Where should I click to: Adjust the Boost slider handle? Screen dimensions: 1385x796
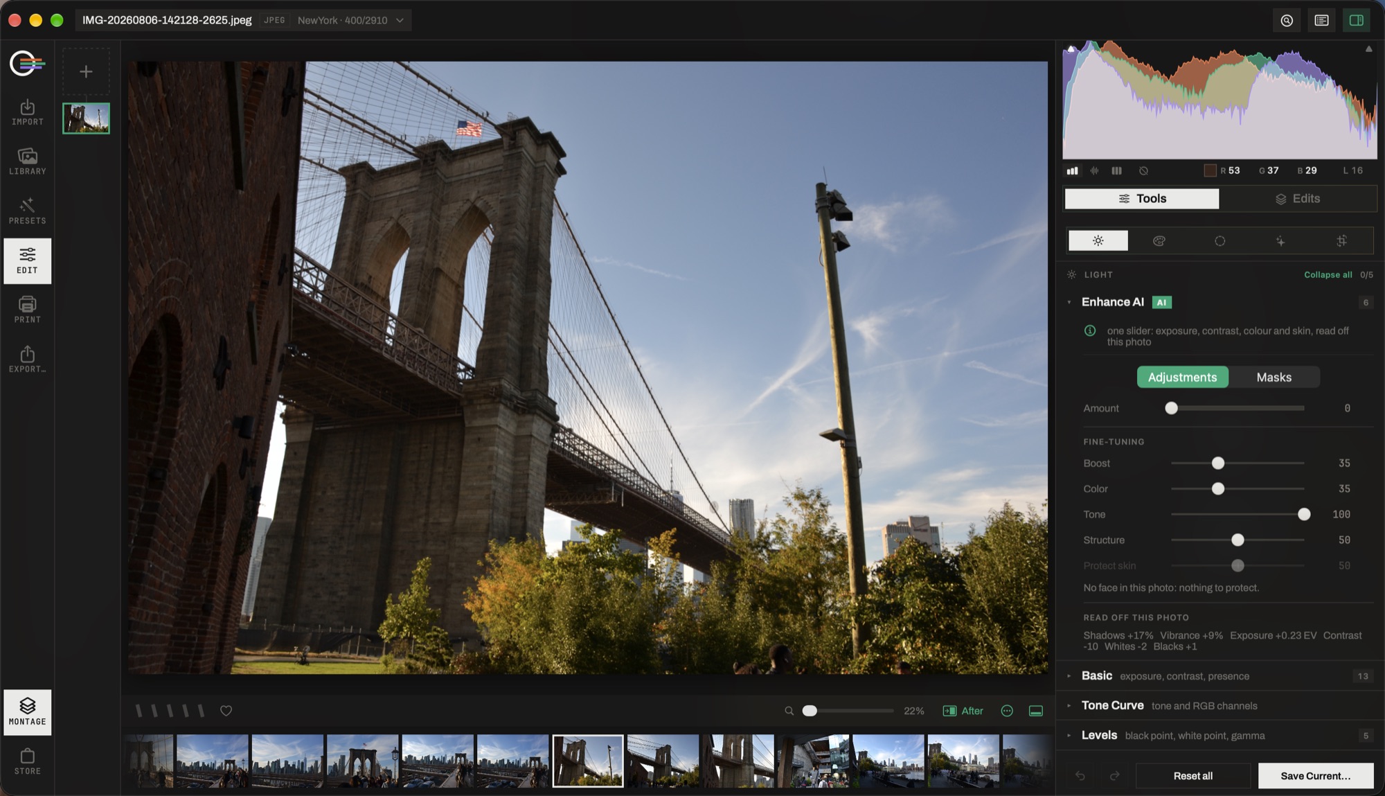[1218, 463]
